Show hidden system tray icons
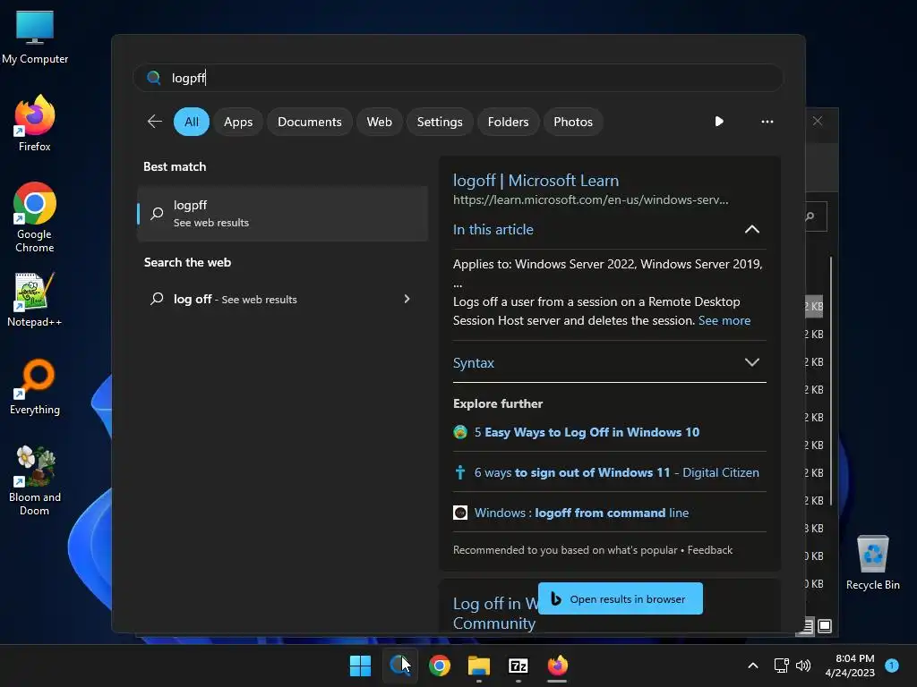This screenshot has height=687, width=917. tap(753, 666)
